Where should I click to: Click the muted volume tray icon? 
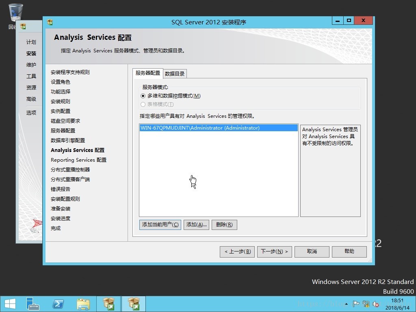point(376,304)
